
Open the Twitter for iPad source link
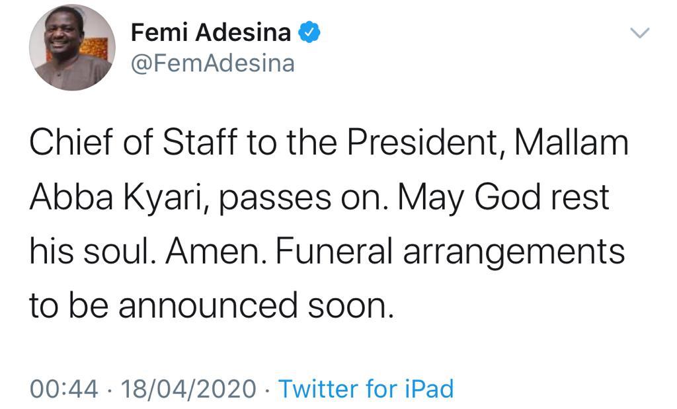coord(366,389)
